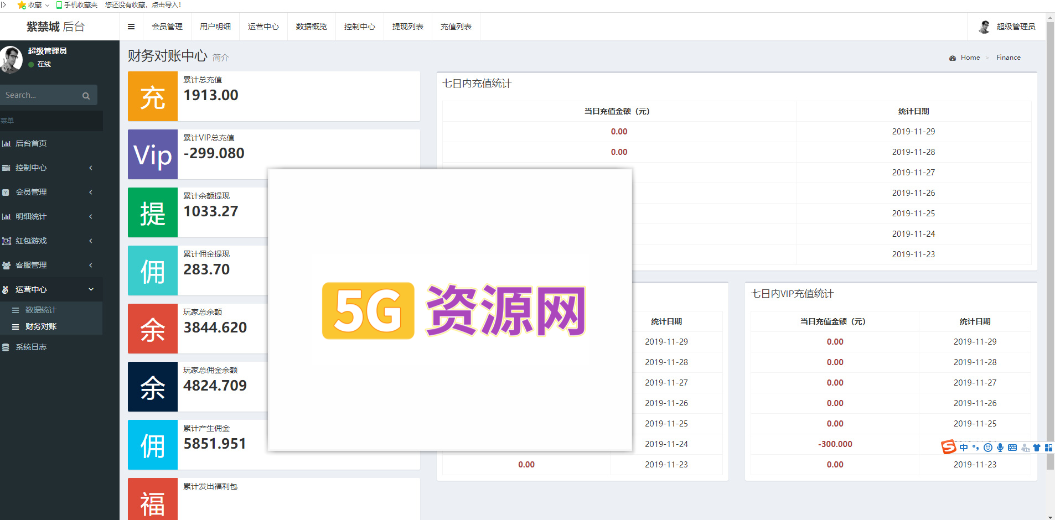The height and width of the screenshot is (520, 1055).
Task: Focus the sidebar Search input field
Action: click(x=40, y=95)
